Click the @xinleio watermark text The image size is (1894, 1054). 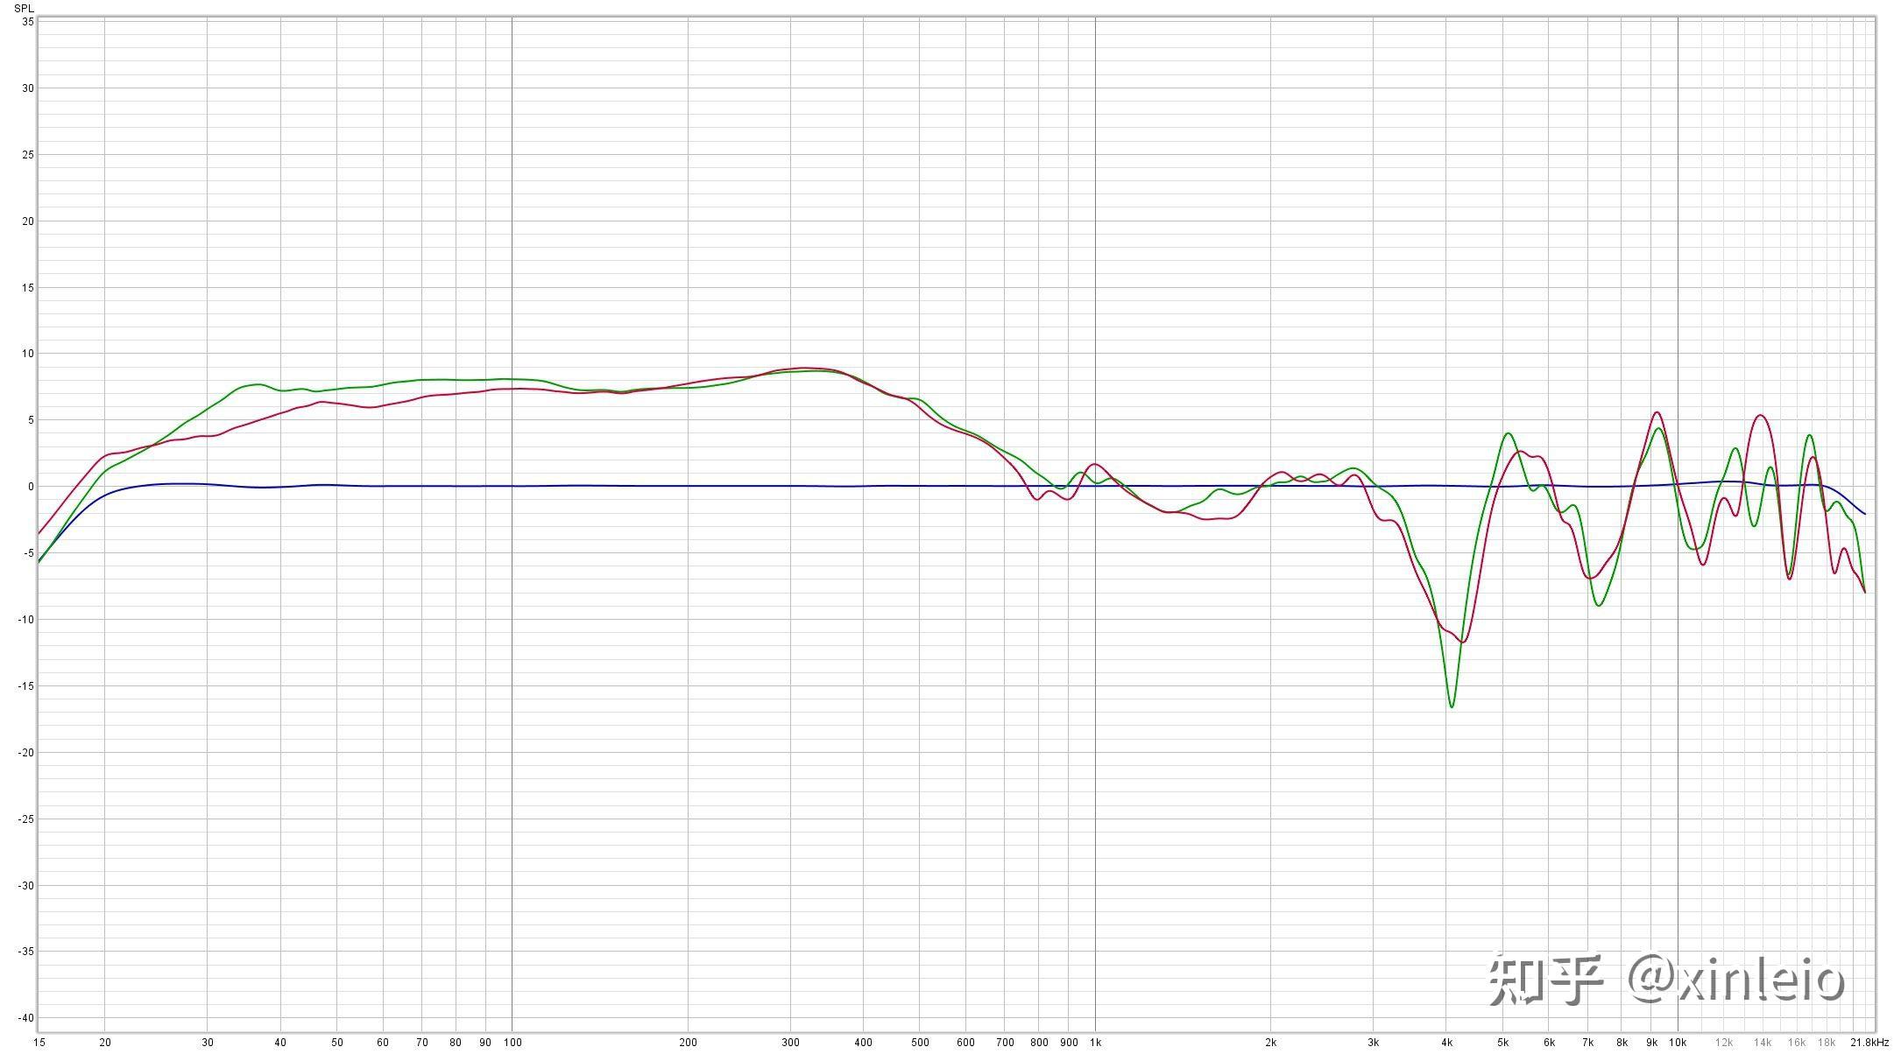pyautogui.click(x=1736, y=979)
